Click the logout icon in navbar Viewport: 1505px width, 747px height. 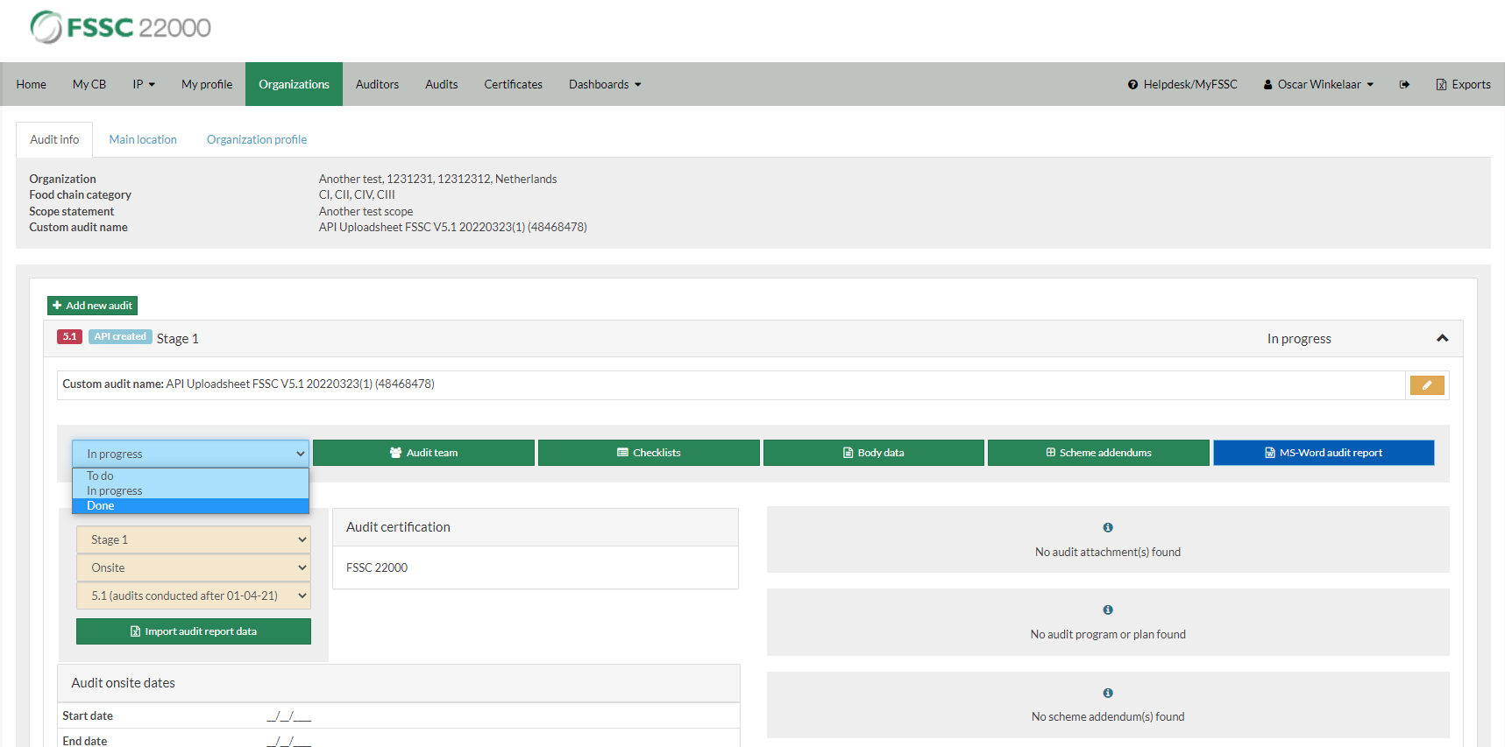[x=1404, y=85]
